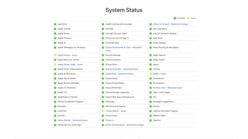Click green status dot beside Apple ID
The height and width of the screenshot is (139, 248).
coord(55,43)
